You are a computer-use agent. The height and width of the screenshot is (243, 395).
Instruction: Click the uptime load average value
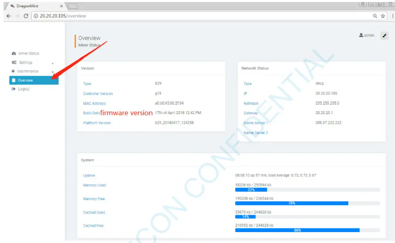tap(276, 175)
